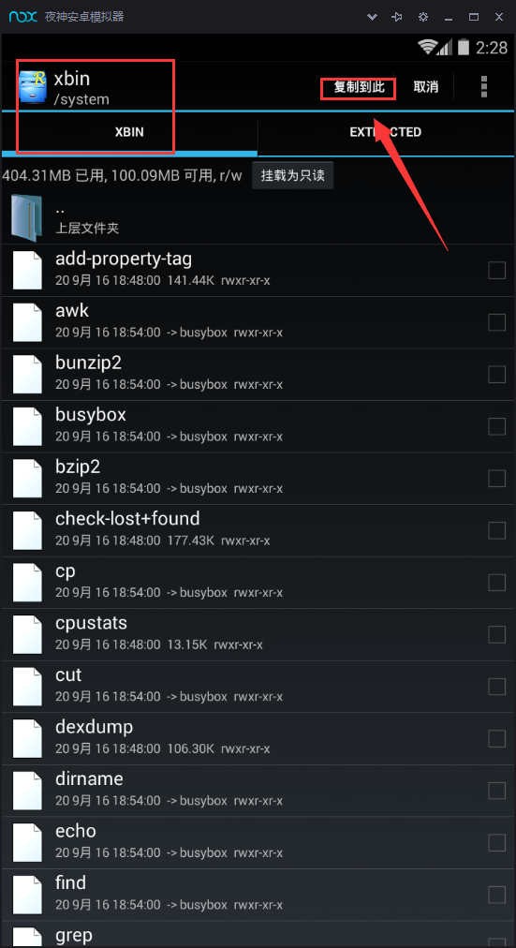Click the 取消 cancel button

pyautogui.click(x=426, y=87)
